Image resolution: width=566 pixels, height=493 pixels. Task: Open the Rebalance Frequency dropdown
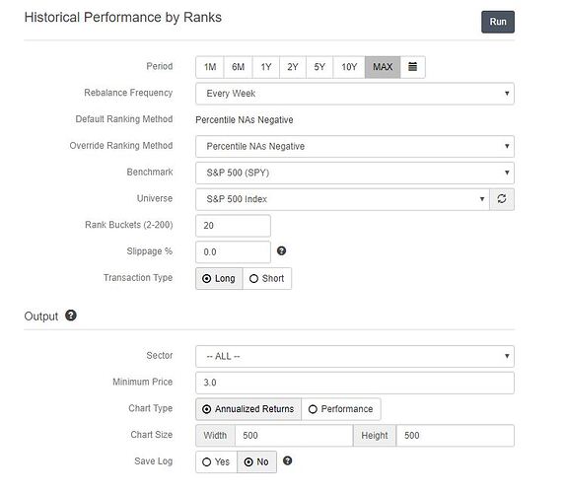(x=355, y=94)
